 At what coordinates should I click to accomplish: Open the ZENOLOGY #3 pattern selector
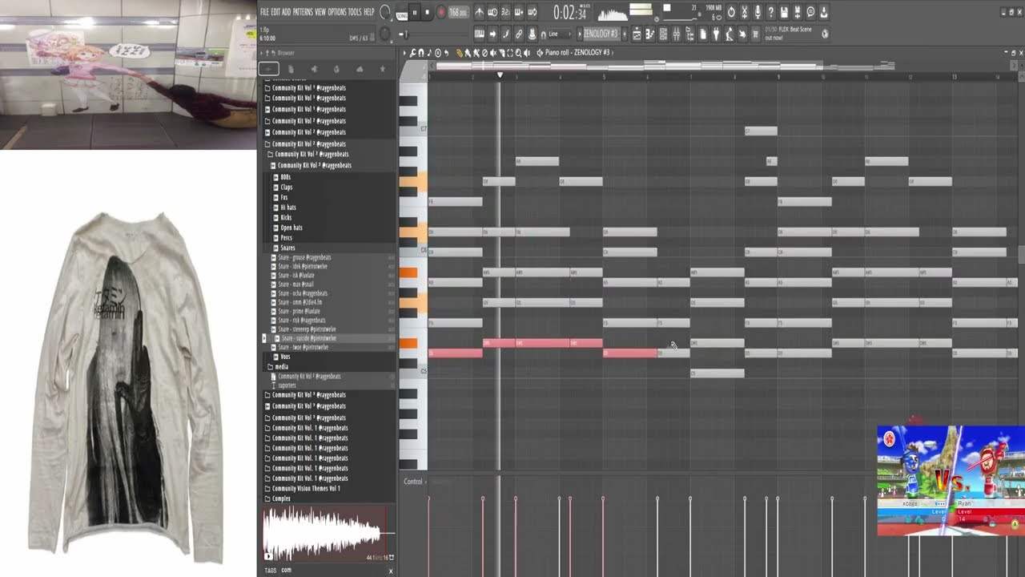601,34
